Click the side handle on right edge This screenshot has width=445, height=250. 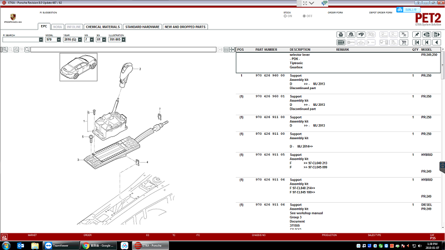pos(442,166)
